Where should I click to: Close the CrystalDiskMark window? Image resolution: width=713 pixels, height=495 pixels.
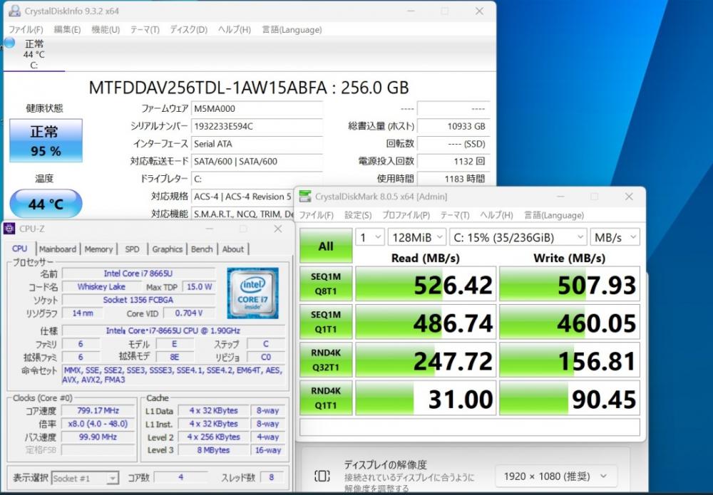coord(629,197)
